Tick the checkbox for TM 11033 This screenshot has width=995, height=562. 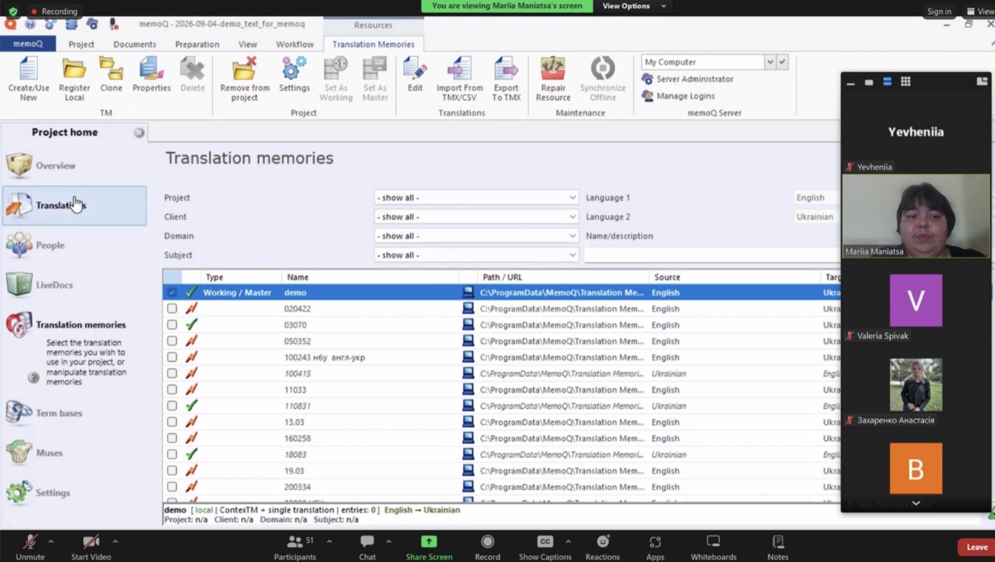(172, 389)
